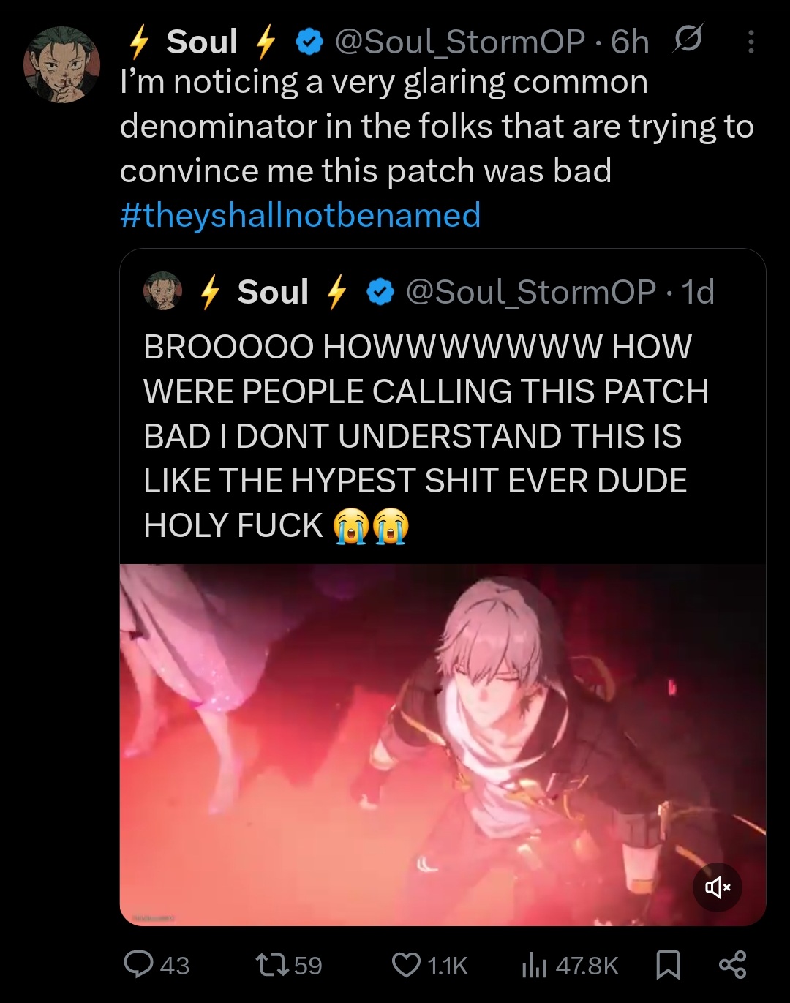
Task: Unmute the video with speaker icon
Action: (718, 887)
